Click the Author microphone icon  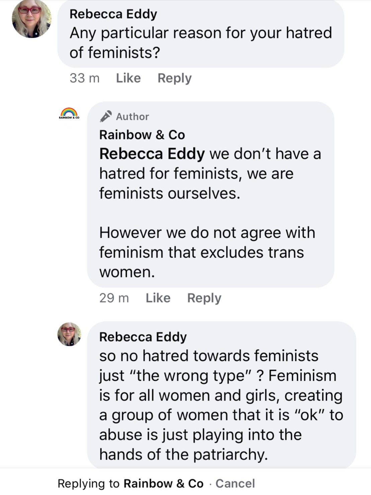pos(106,116)
